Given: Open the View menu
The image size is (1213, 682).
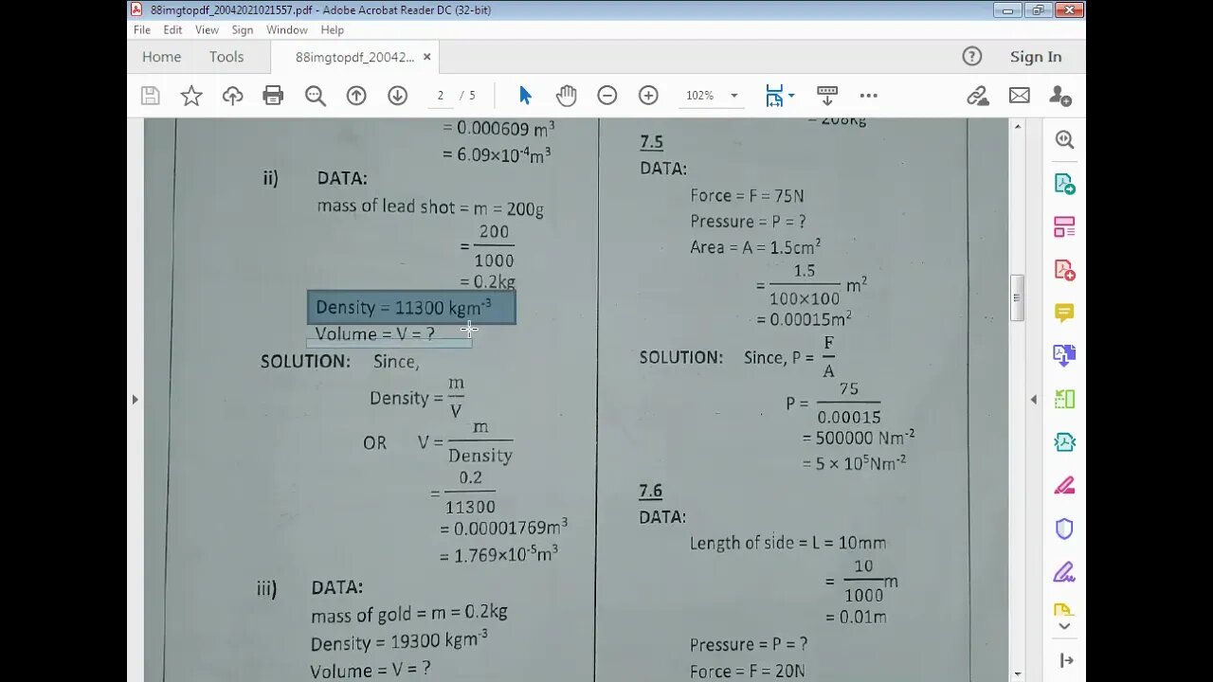Looking at the screenshot, I should (207, 30).
